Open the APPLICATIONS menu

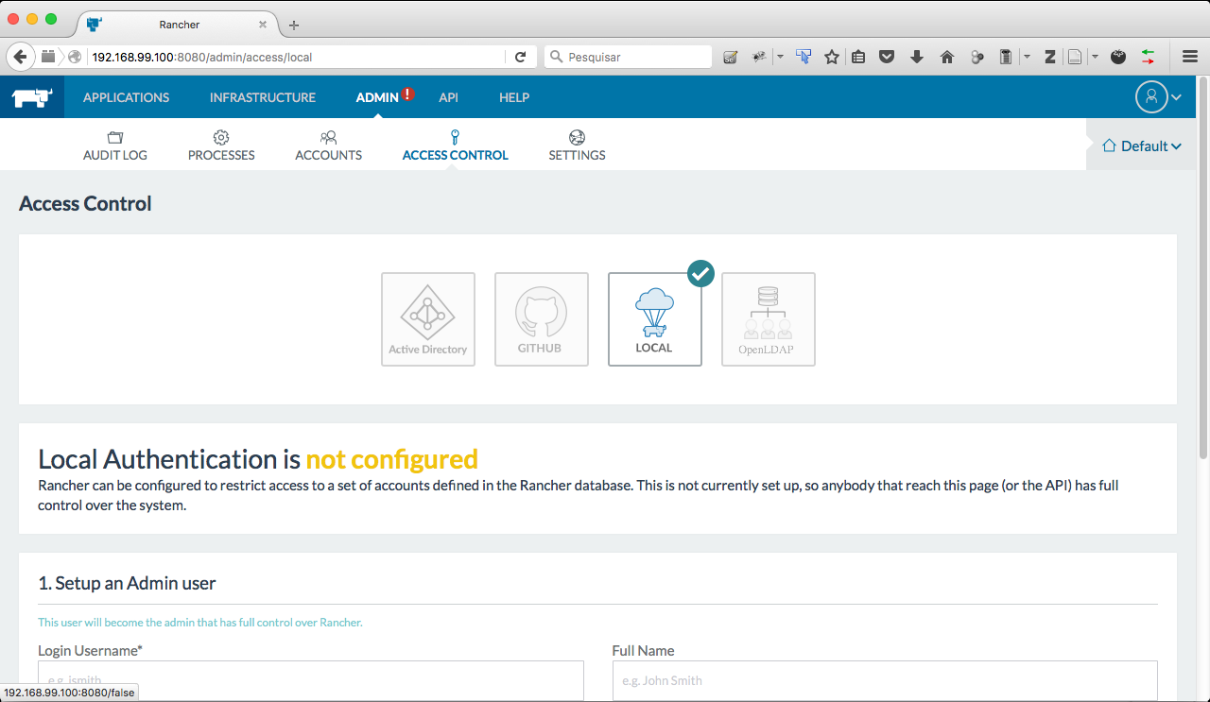click(x=126, y=97)
